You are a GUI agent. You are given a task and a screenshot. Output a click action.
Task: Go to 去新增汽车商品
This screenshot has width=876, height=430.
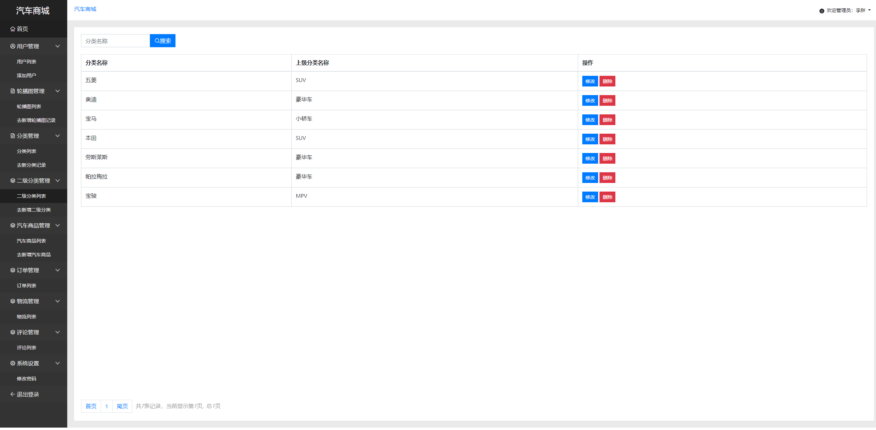(x=33, y=255)
